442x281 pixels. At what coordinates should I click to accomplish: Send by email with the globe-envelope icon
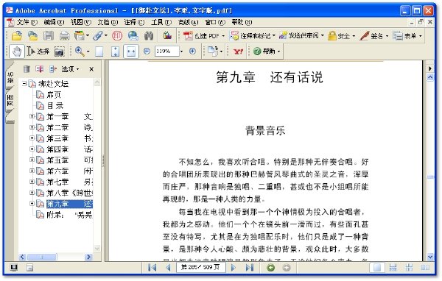pyautogui.click(x=133, y=36)
